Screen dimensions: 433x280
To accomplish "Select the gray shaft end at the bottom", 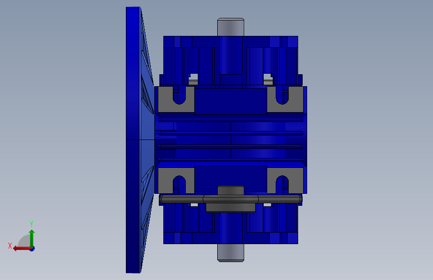I will (x=231, y=253).
